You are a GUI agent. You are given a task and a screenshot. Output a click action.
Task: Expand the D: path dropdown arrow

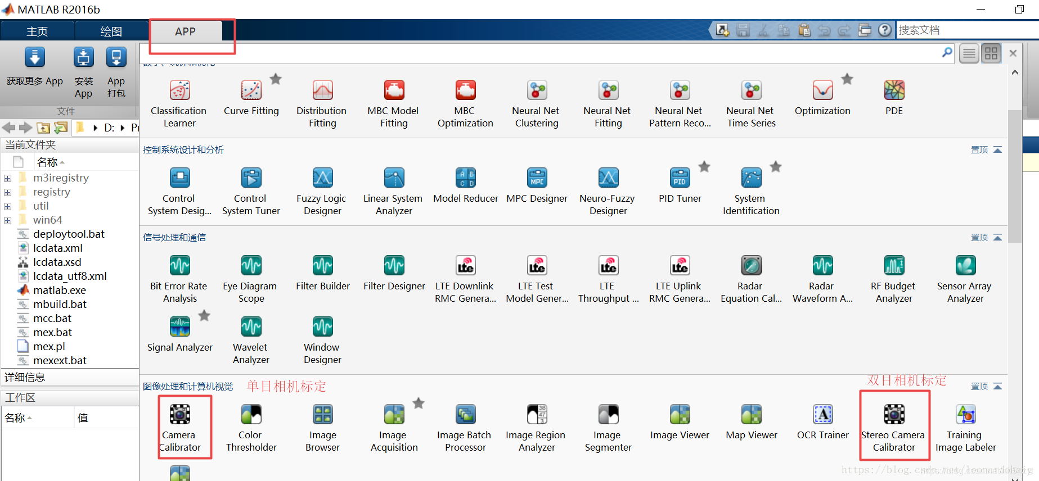pyautogui.click(x=123, y=128)
